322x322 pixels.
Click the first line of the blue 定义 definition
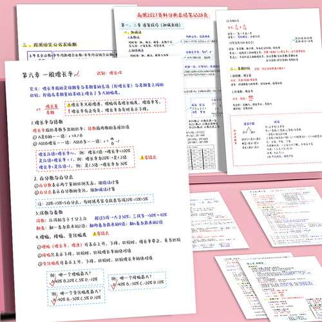click(x=97, y=86)
